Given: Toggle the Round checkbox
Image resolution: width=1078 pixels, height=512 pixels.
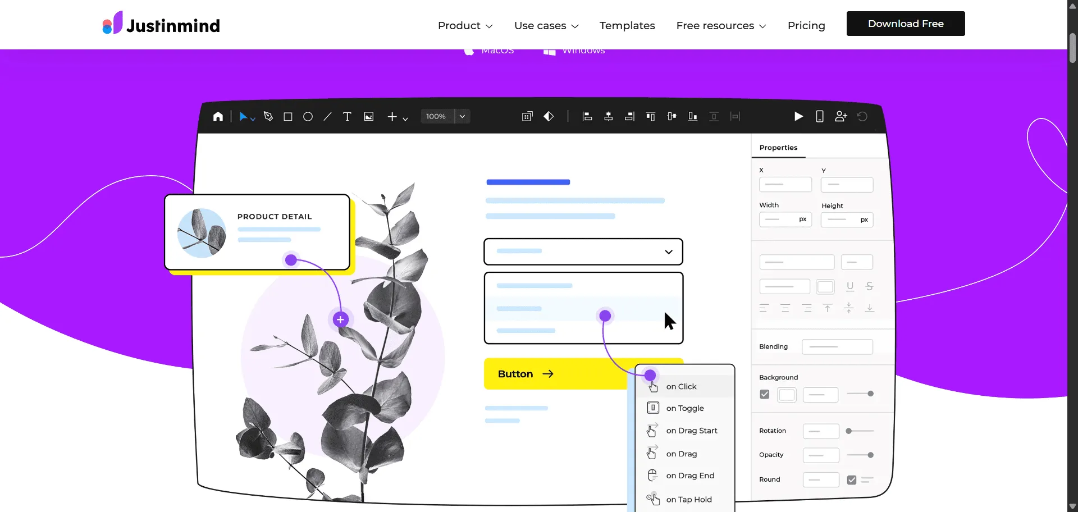Looking at the screenshot, I should click(x=852, y=480).
